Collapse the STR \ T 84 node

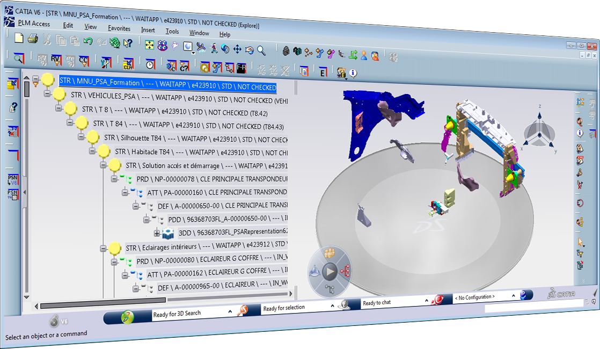coord(70,122)
